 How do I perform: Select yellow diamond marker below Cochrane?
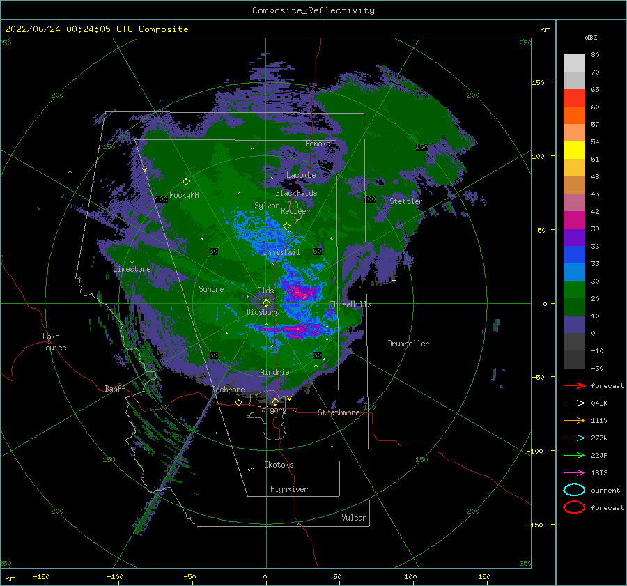point(238,403)
